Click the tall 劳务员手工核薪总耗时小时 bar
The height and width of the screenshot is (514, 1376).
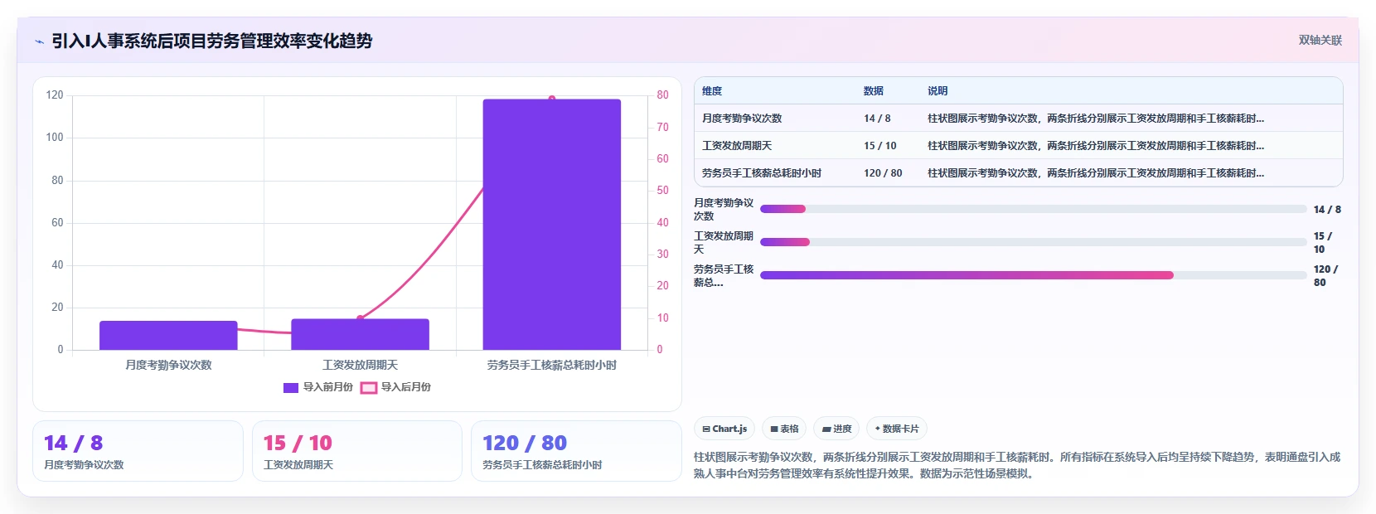(552, 225)
